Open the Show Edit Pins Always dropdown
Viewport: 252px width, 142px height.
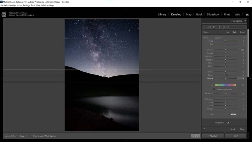coord(23,136)
